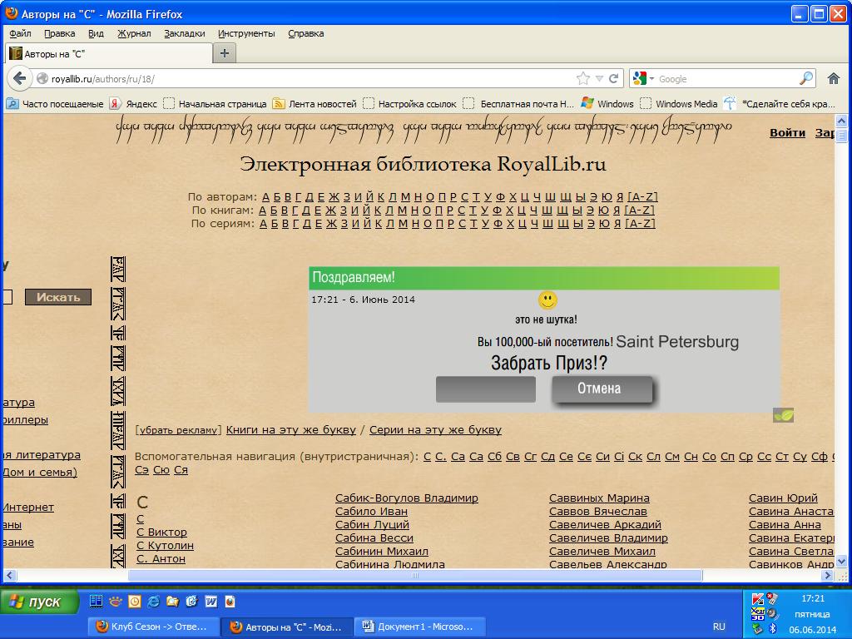Click the Отмена button in the ad
This screenshot has height=639, width=852.
point(602,389)
